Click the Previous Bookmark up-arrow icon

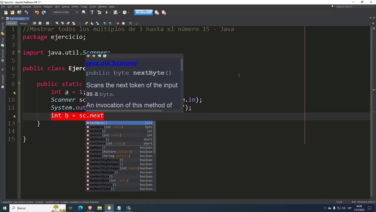pyautogui.click(x=86, y=23)
